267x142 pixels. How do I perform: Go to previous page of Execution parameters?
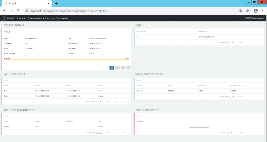tap(120, 132)
